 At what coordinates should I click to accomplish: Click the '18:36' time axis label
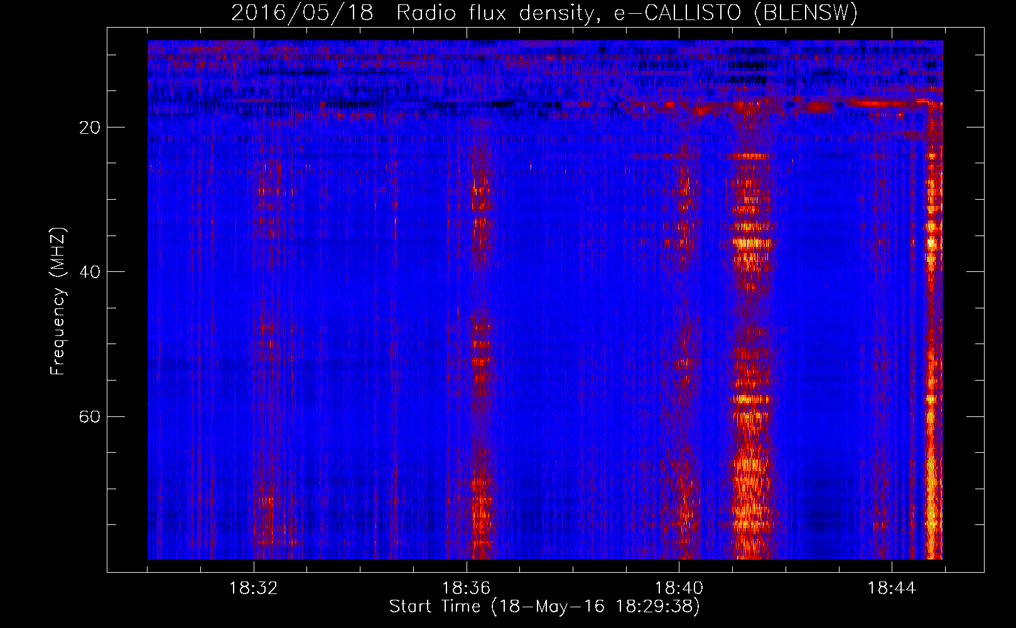pyautogui.click(x=467, y=588)
